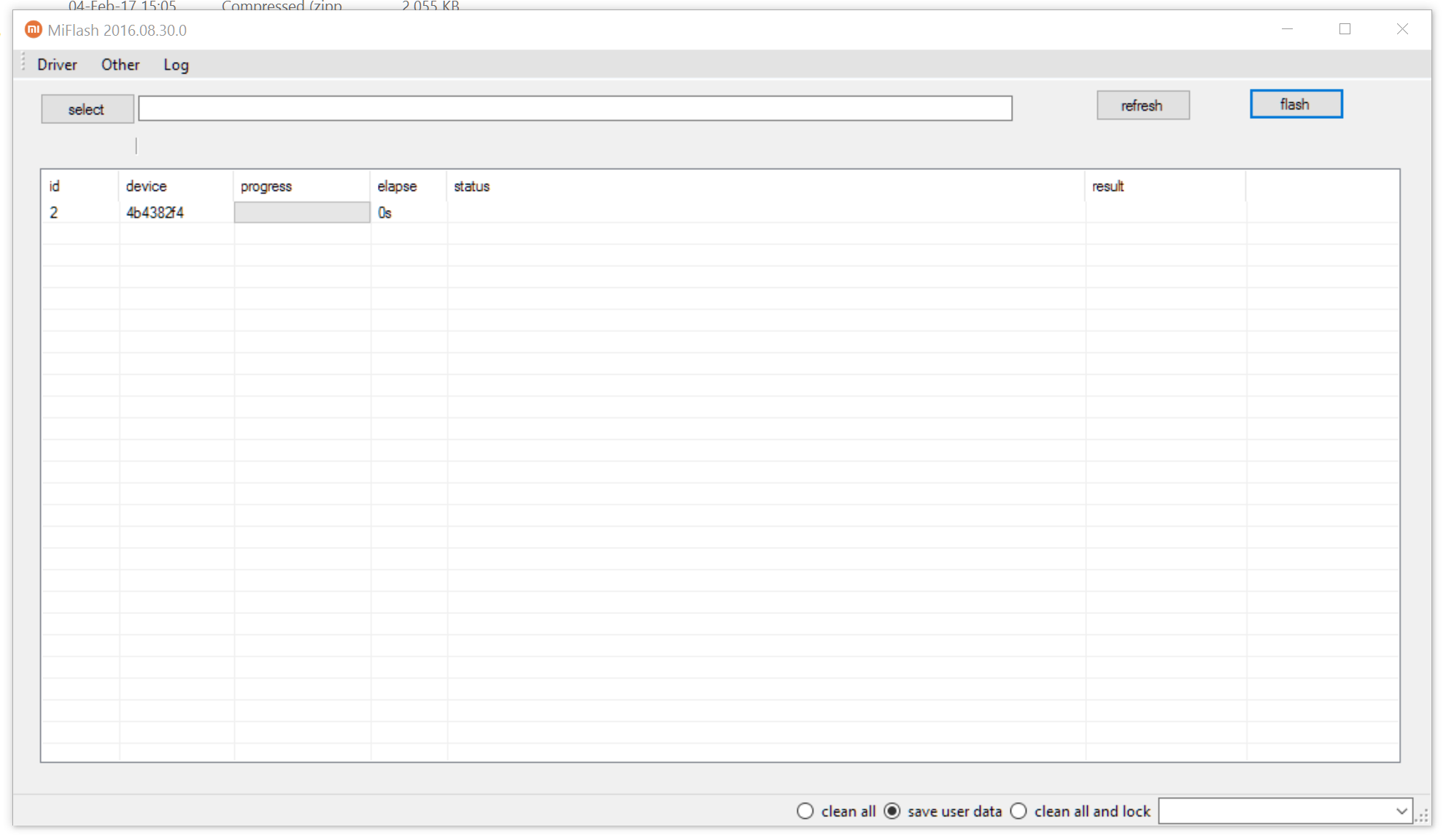Click the elapse value 0s
This screenshot has width=1446, height=835.
pyautogui.click(x=384, y=212)
